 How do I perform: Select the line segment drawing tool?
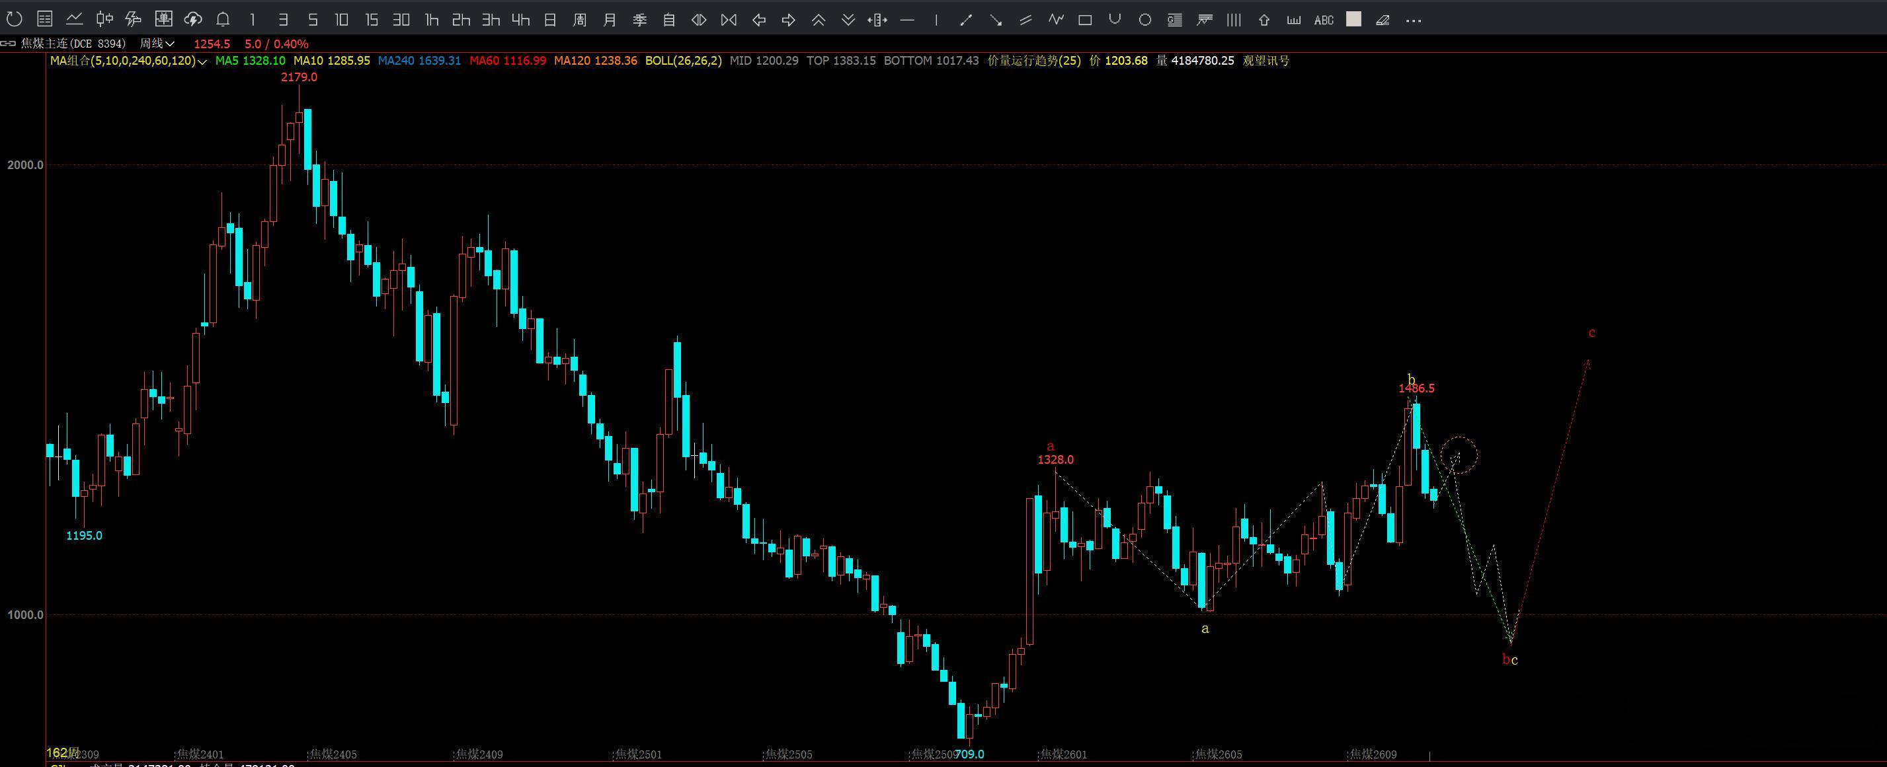pyautogui.click(x=966, y=20)
